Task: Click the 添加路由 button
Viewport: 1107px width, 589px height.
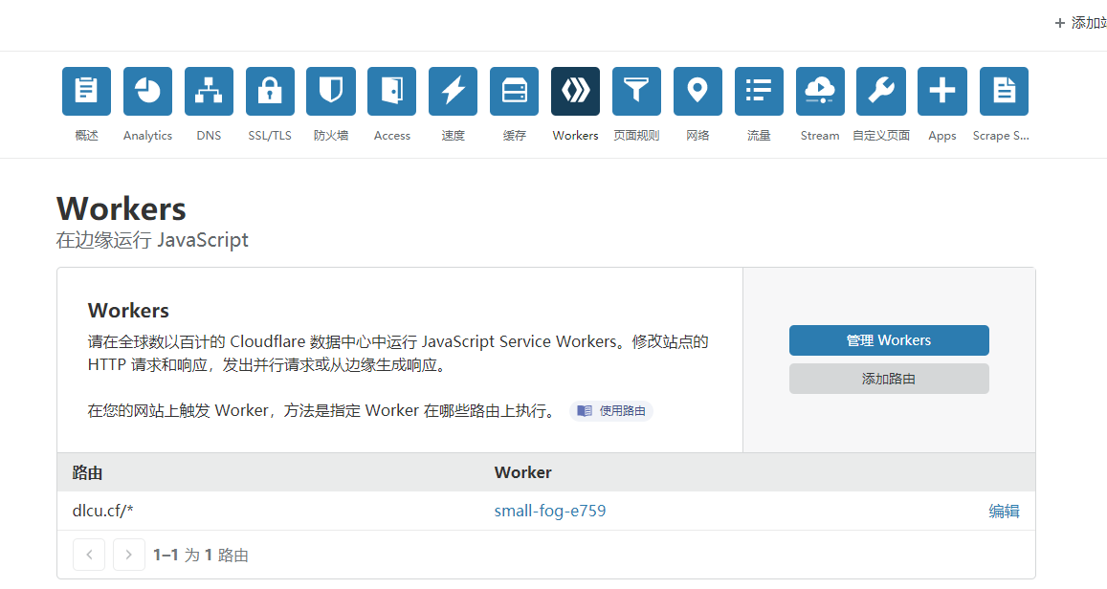Action: [x=889, y=378]
